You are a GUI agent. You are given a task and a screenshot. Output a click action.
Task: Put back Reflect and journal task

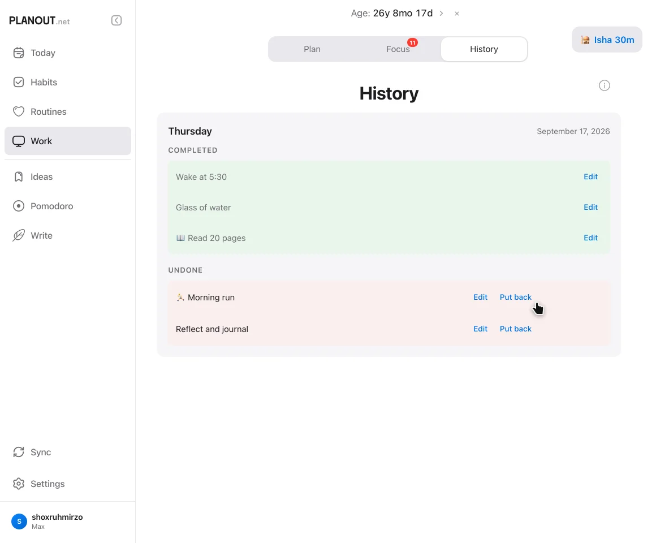(x=515, y=329)
